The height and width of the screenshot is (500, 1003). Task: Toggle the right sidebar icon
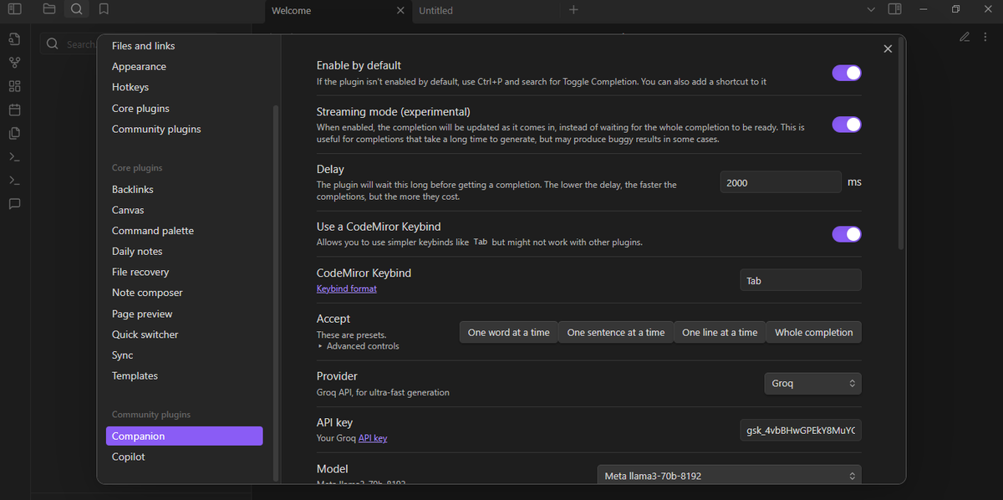pos(894,9)
